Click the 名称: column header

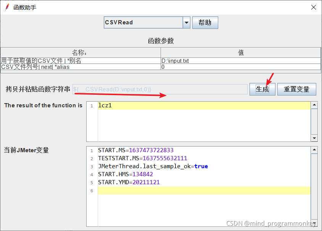(81, 53)
